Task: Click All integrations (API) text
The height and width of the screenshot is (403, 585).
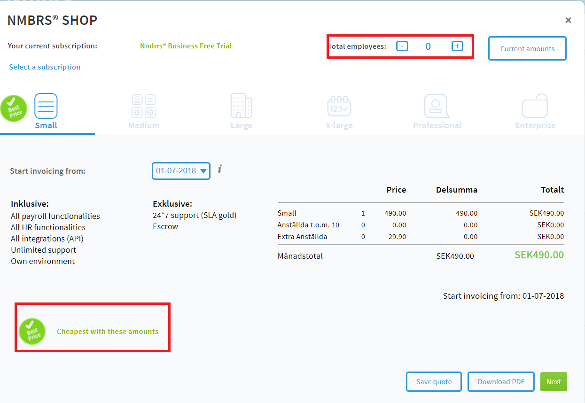Action: tap(47, 239)
